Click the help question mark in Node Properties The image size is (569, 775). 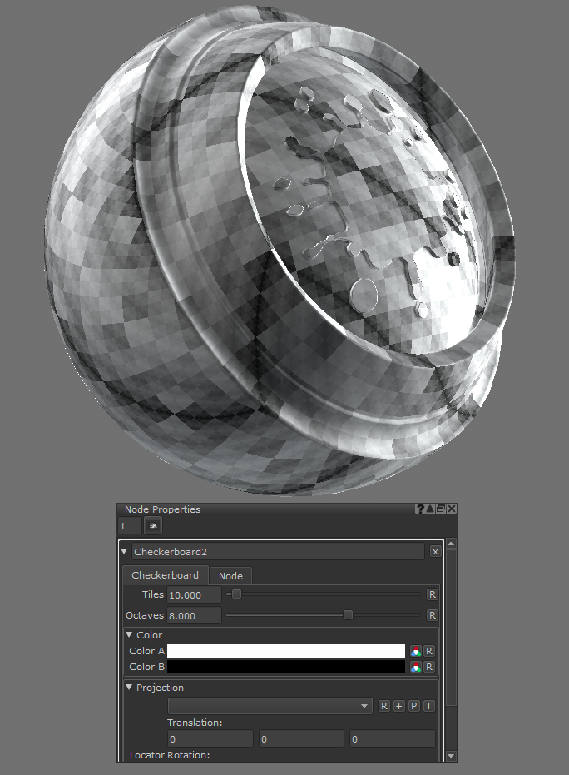tap(420, 509)
